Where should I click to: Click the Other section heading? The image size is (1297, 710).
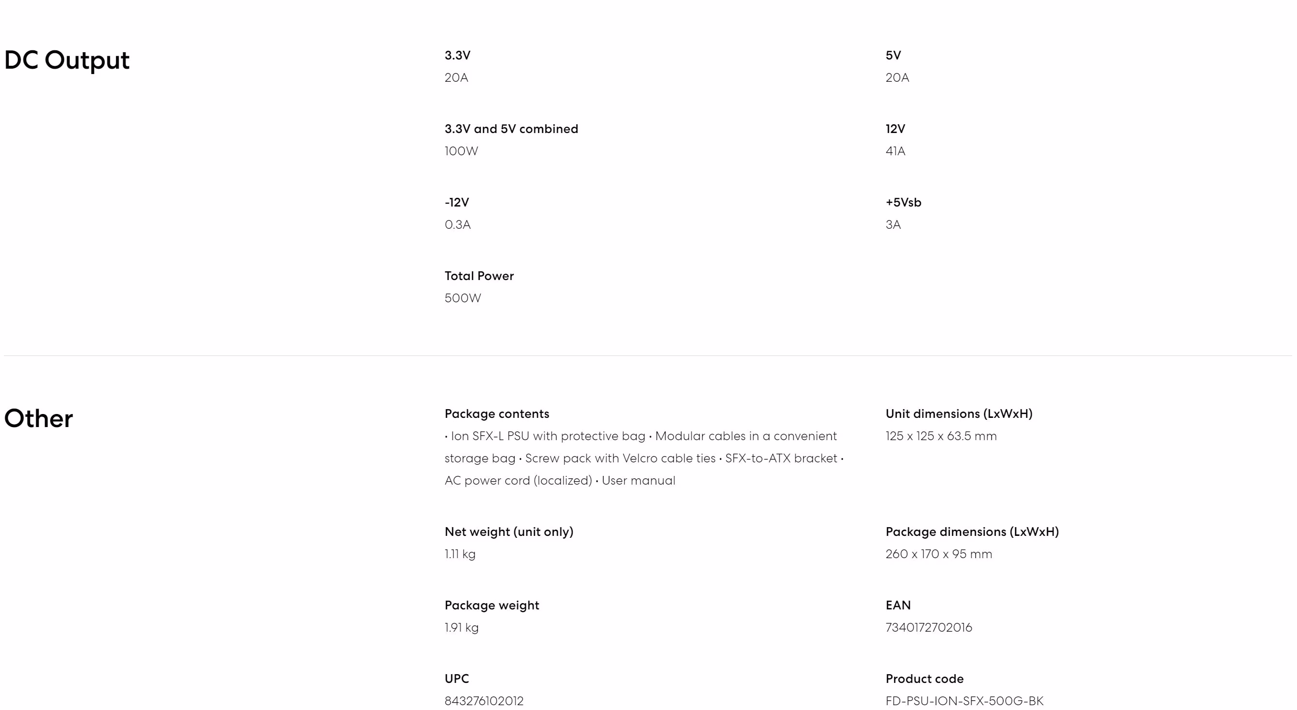[x=38, y=418]
